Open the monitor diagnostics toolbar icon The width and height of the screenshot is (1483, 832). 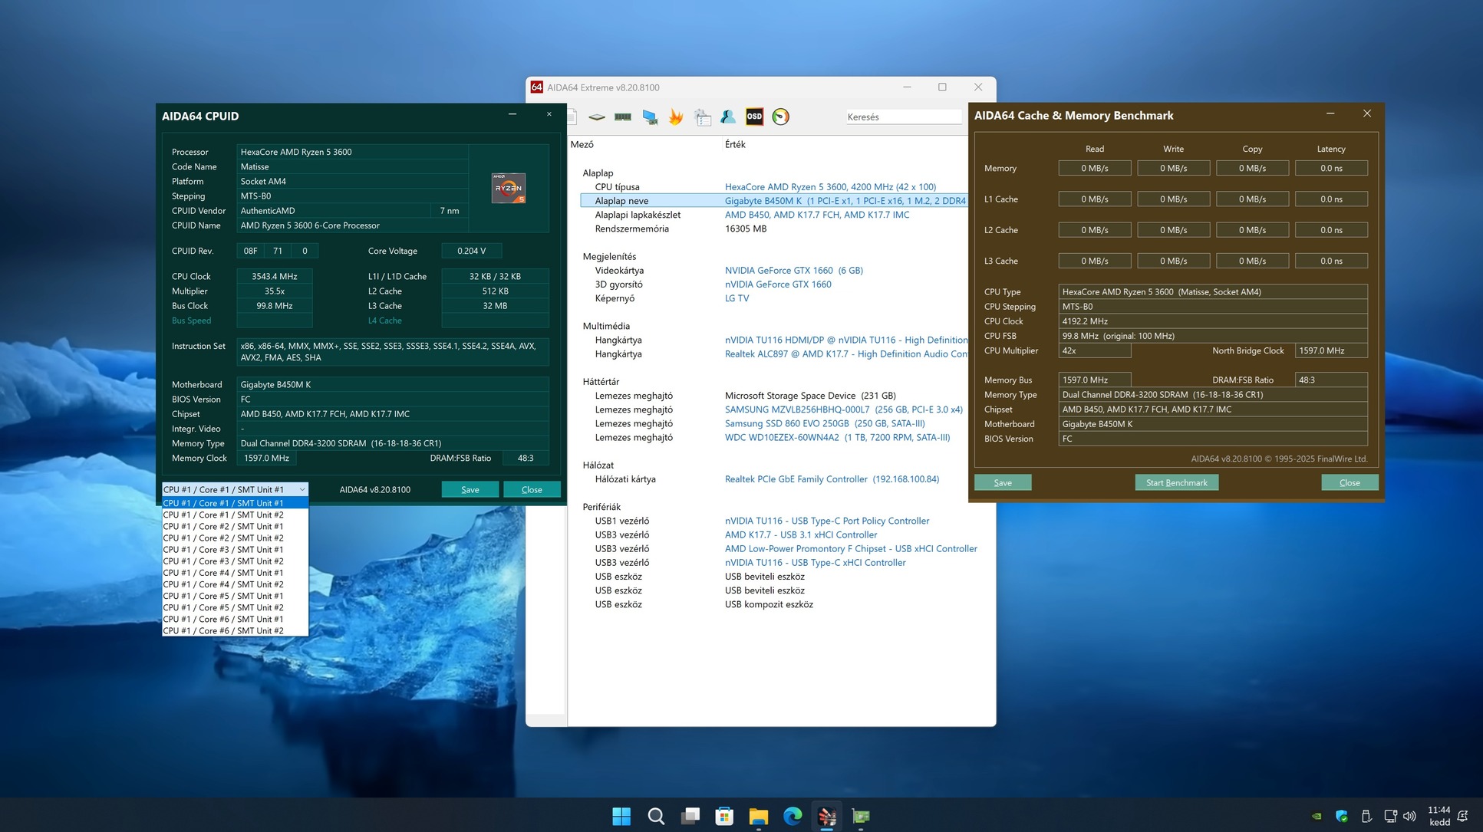[650, 117]
